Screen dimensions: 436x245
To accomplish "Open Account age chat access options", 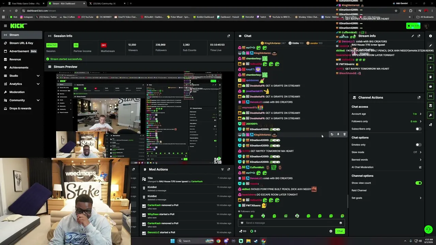I will coord(387,114).
